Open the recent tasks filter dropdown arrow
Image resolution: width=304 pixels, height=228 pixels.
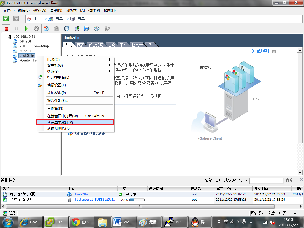246,180
